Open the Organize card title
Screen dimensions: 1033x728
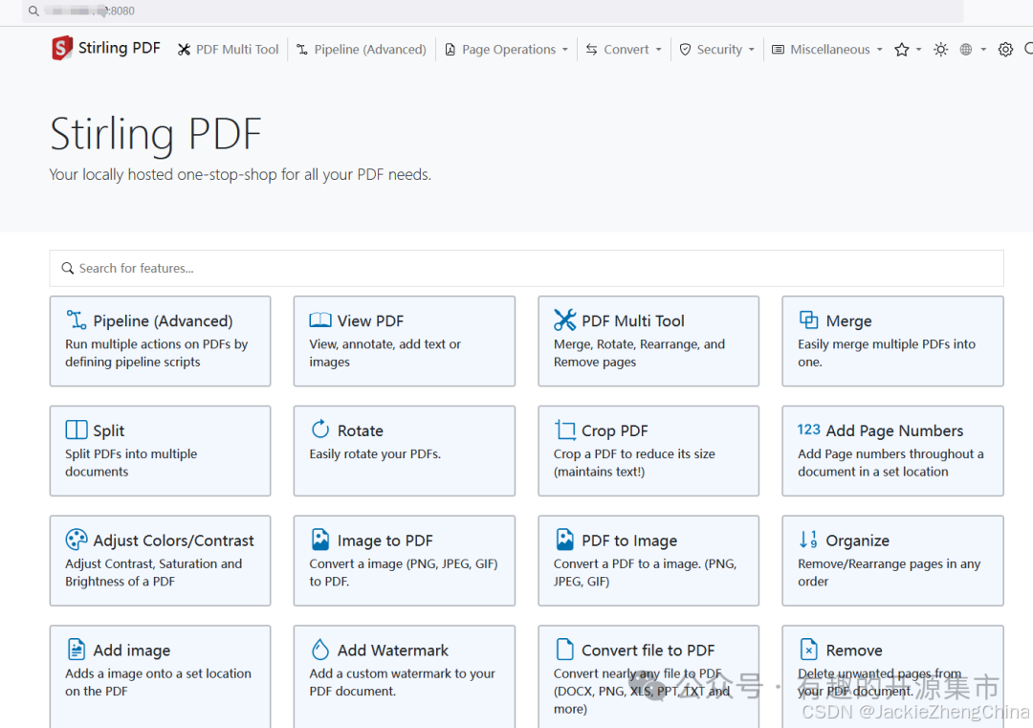(858, 540)
